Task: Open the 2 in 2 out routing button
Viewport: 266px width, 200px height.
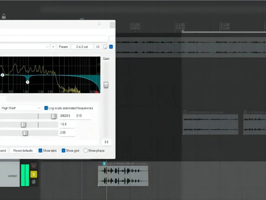Action: tap(82, 47)
